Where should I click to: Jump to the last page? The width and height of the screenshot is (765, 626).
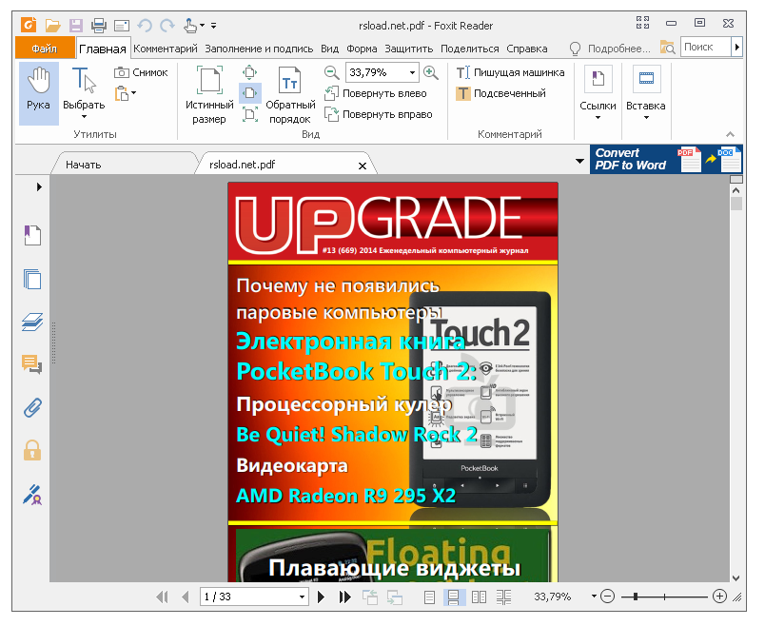(345, 597)
